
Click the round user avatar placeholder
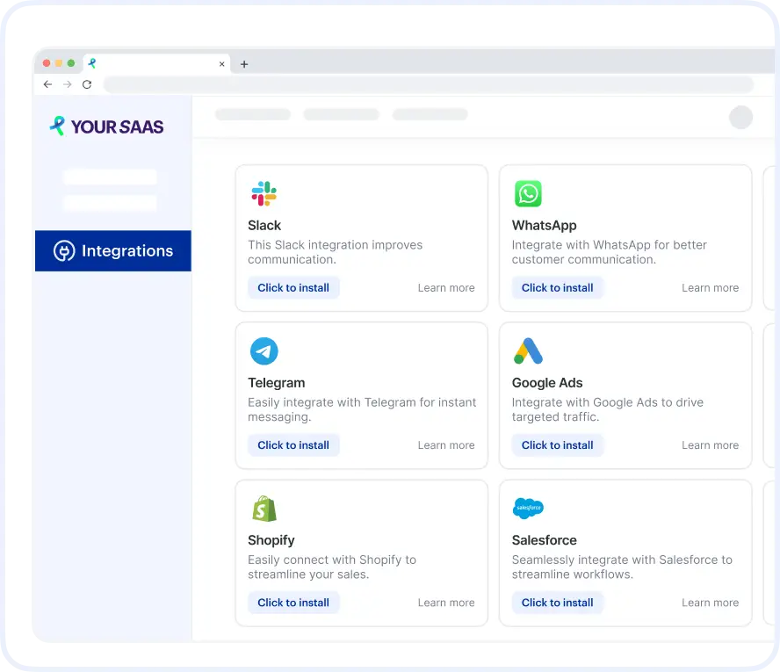[740, 118]
